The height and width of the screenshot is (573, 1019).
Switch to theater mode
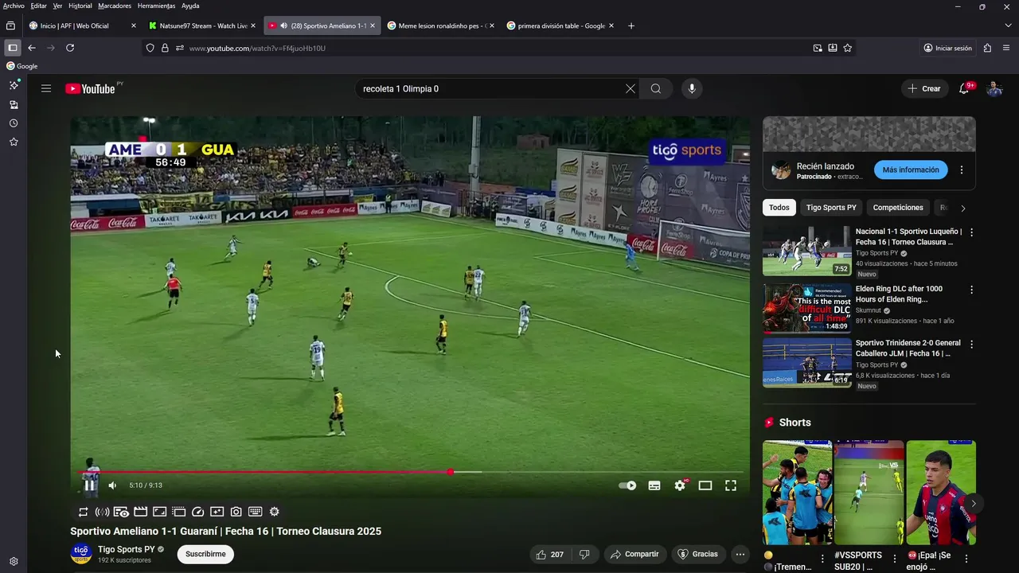pyautogui.click(x=705, y=485)
